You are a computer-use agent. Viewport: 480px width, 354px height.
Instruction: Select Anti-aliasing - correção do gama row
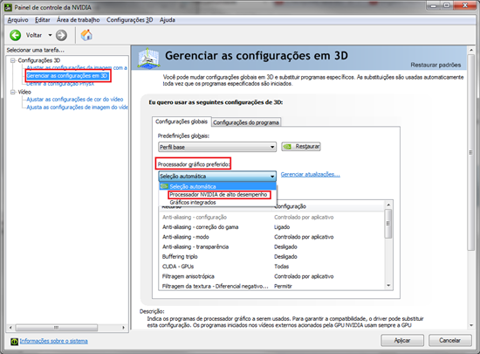[271, 227]
